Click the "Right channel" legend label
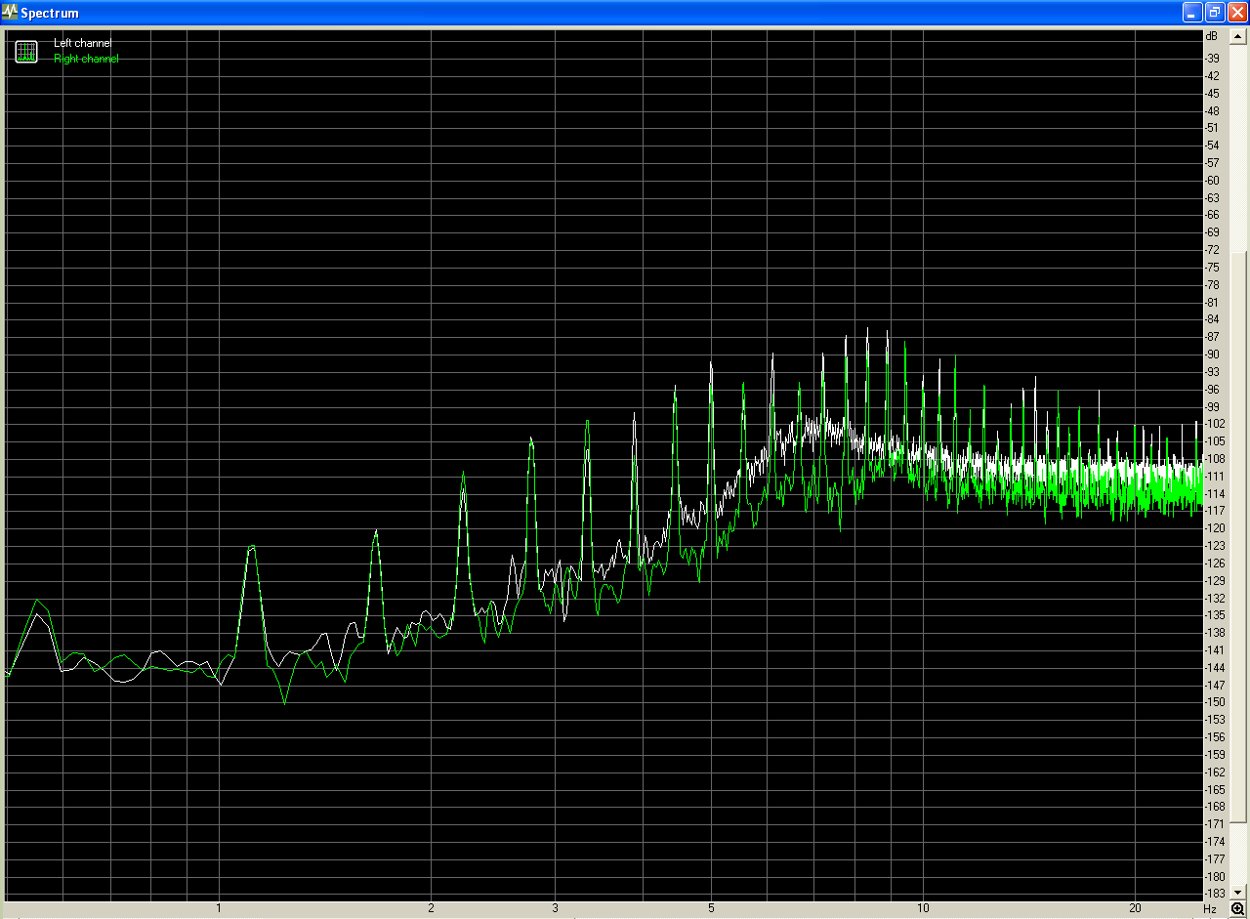 [x=86, y=59]
